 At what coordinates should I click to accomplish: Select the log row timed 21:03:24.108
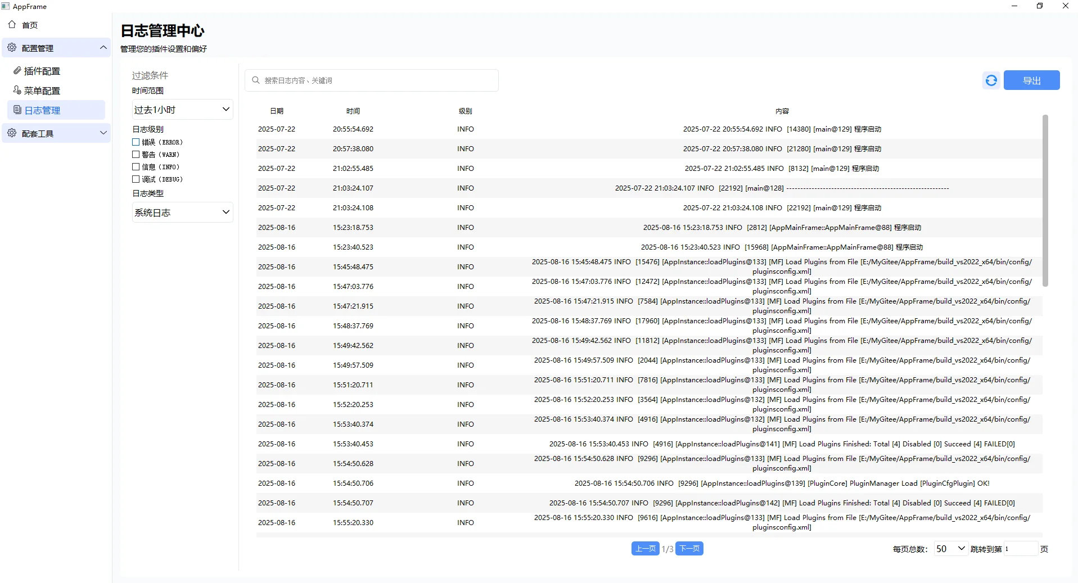pos(649,208)
